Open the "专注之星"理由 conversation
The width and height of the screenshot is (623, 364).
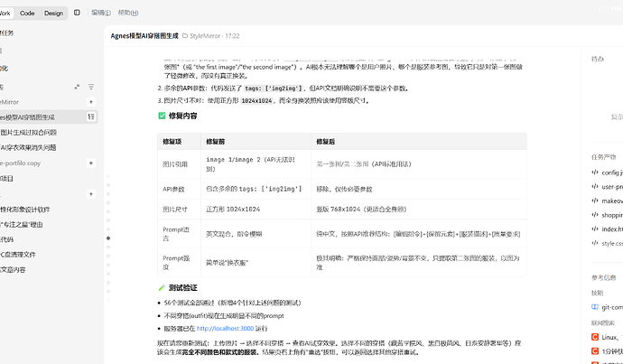(22, 225)
